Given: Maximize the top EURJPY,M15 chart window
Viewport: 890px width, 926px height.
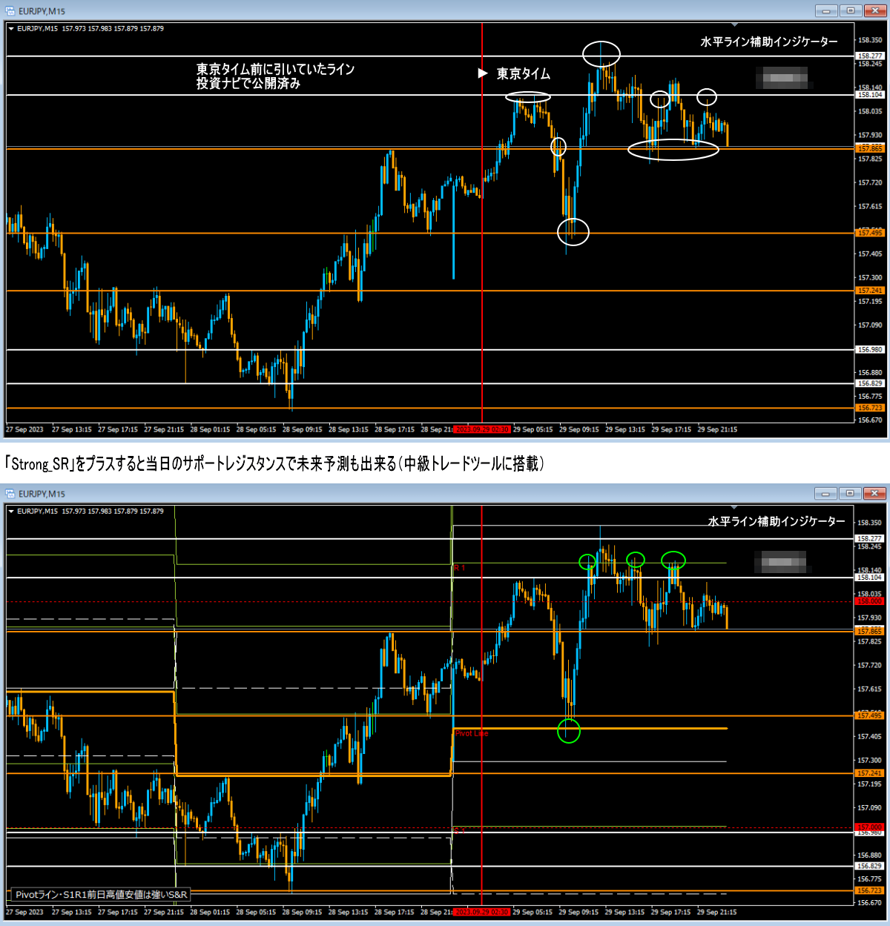Looking at the screenshot, I should [x=851, y=10].
